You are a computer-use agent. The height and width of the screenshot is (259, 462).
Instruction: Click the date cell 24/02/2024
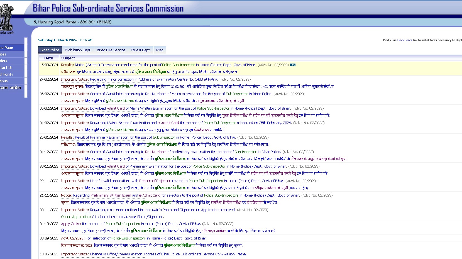[49, 79]
